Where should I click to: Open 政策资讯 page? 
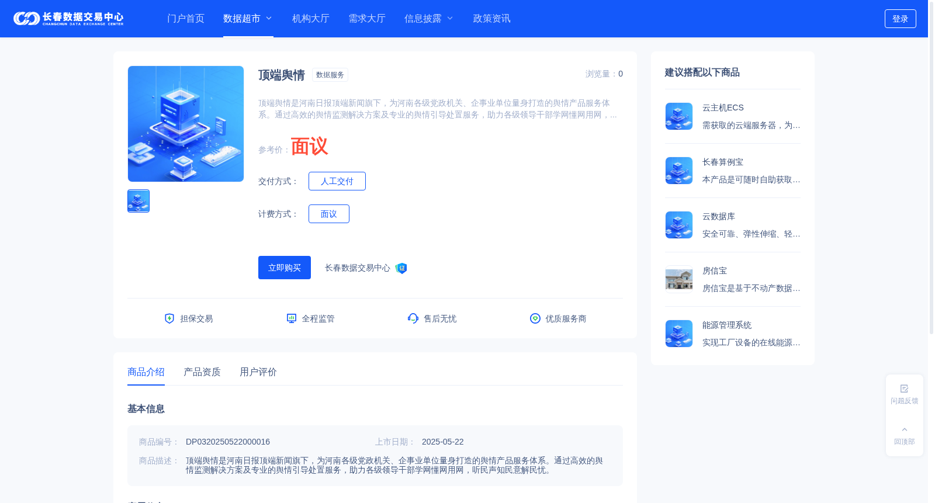491,19
